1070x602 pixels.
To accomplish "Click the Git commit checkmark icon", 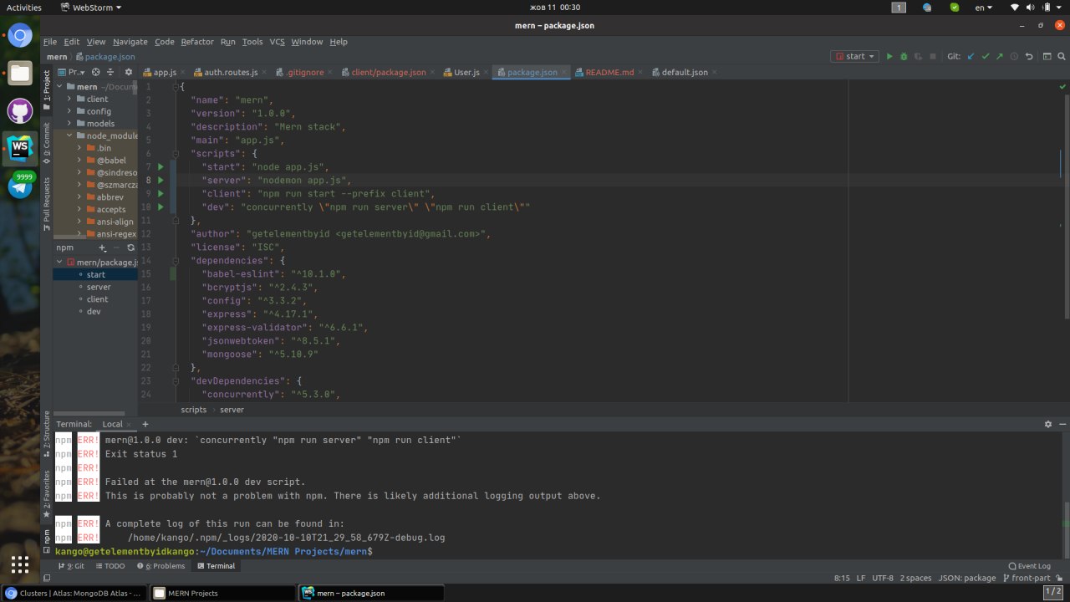I will [985, 57].
